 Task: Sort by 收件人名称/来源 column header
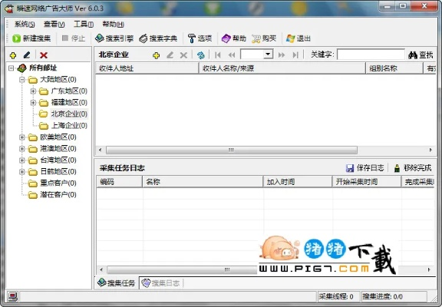pyautogui.click(x=282, y=68)
